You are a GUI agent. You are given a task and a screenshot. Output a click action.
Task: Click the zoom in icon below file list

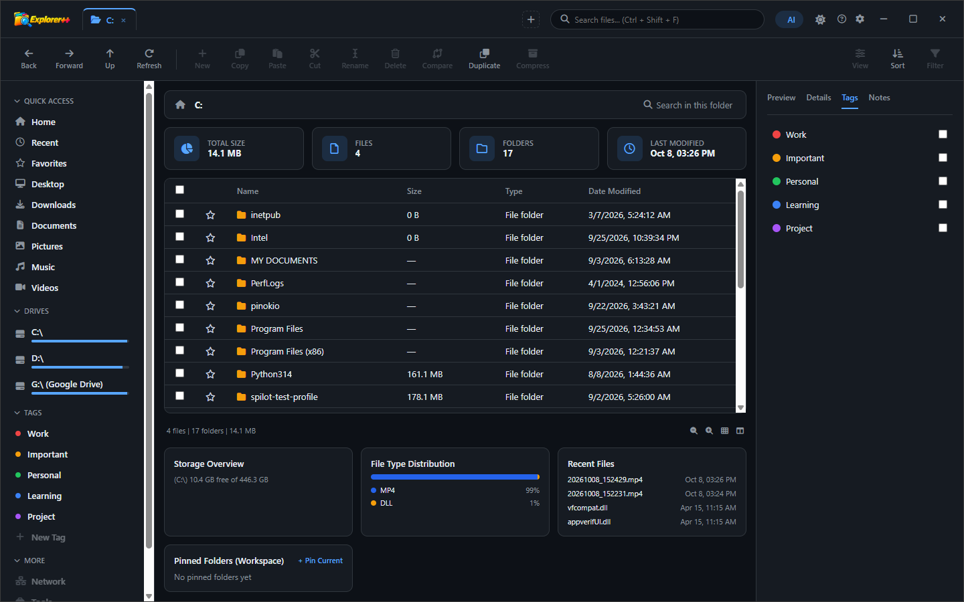coord(709,431)
